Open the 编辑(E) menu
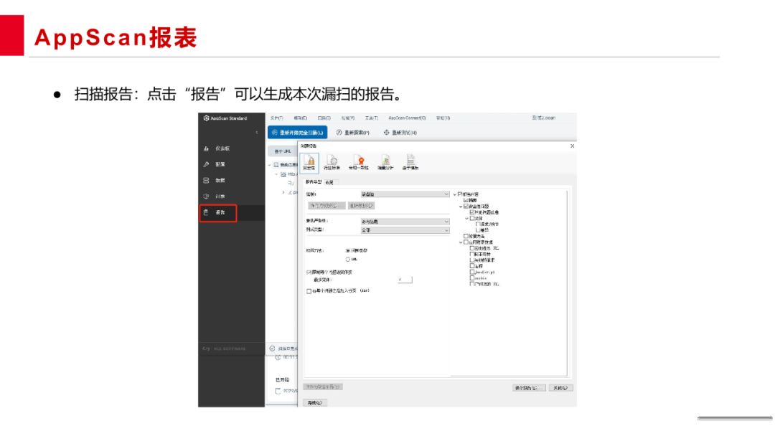775x436 pixels. pos(301,118)
